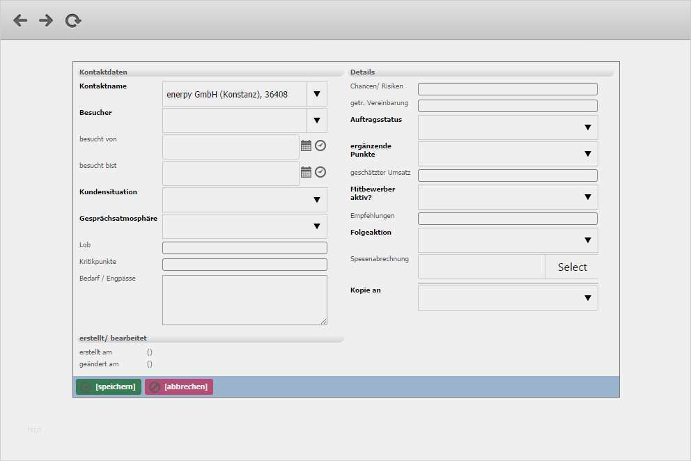
Task: Open the calendar picker for besucht von
Action: (306, 146)
